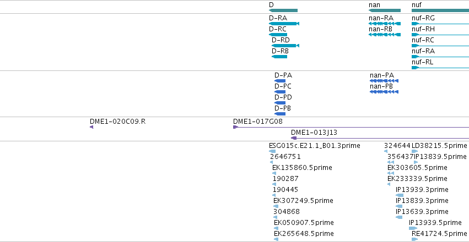The height and width of the screenshot is (242, 469).
Task: Click the nan-RB transcript glyph
Action: coord(384,35)
